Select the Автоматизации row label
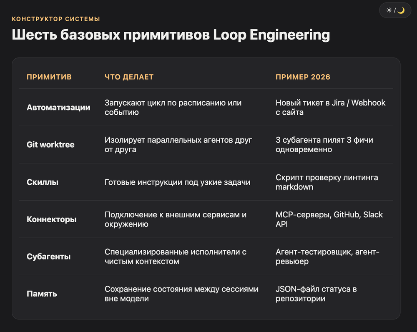 coord(58,108)
